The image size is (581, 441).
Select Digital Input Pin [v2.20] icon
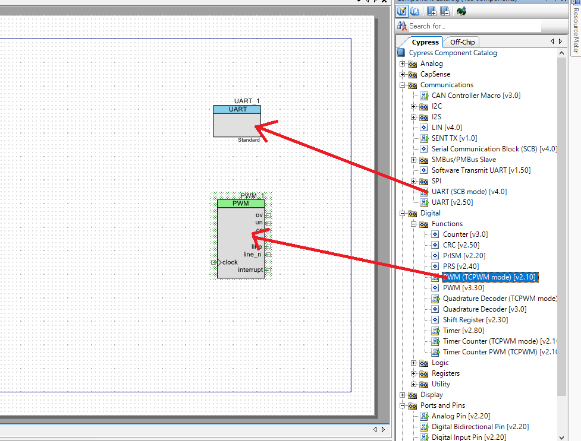click(x=424, y=437)
